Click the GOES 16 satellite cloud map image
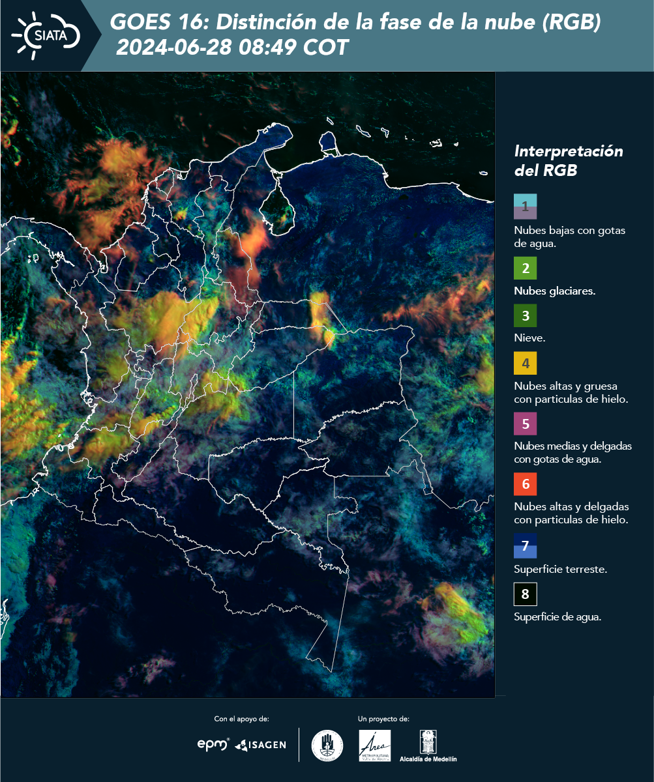Screen dimensions: 654x782 tap(248, 384)
